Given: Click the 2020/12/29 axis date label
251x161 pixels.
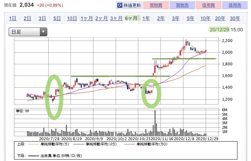Looking at the screenshot, I should [207, 139].
